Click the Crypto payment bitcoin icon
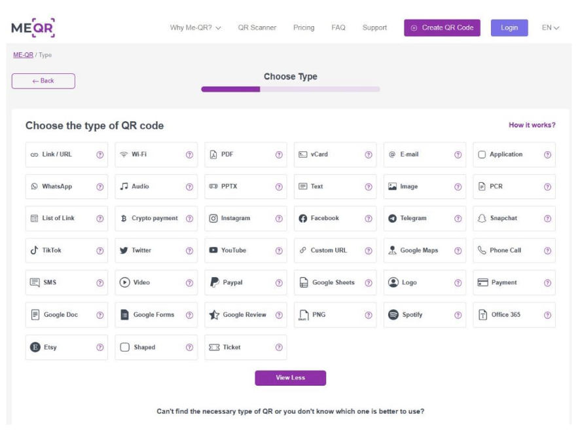 point(124,218)
